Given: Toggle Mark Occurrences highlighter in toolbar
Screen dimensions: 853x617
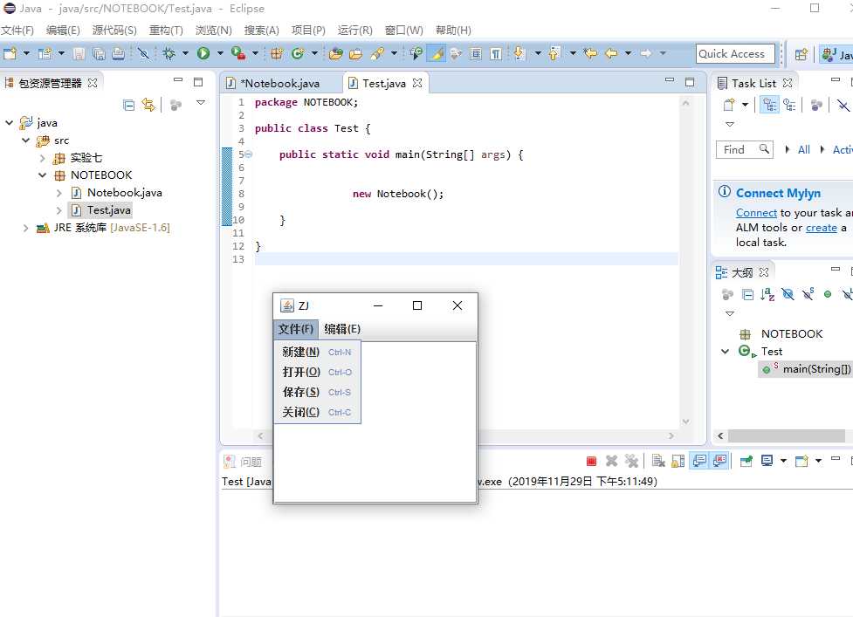Looking at the screenshot, I should click(x=437, y=53).
